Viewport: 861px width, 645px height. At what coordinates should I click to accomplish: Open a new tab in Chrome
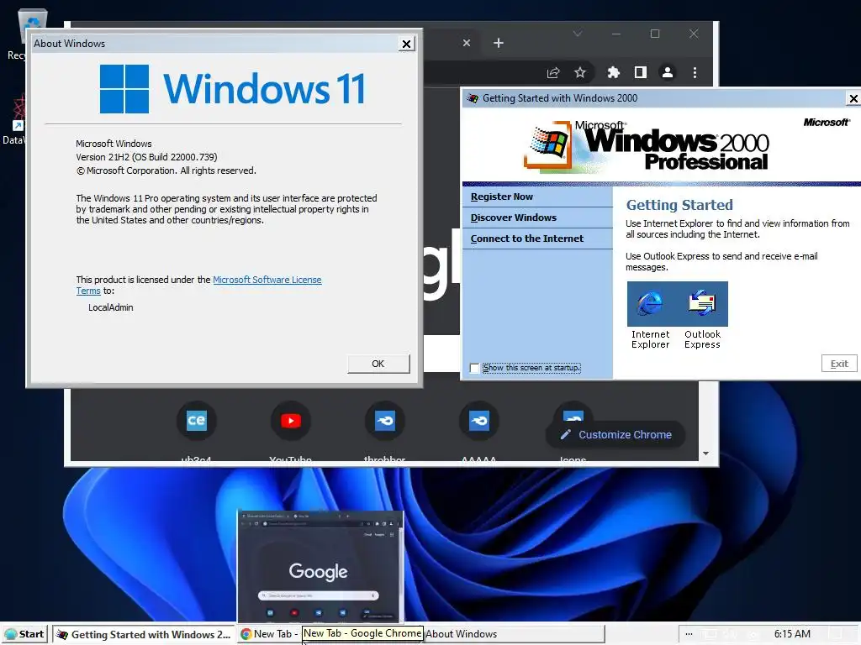click(x=498, y=43)
